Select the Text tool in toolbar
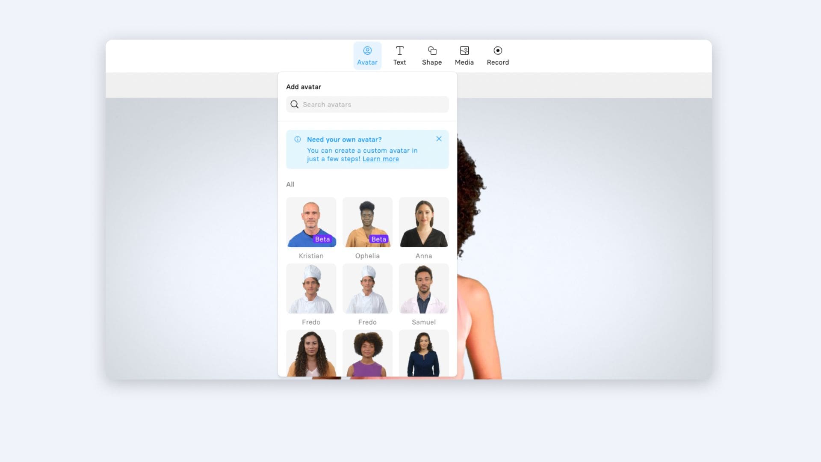 pos(400,55)
